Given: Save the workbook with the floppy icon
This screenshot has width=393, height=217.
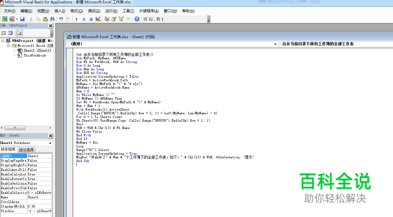Looking at the screenshot, I should click(x=22, y=19).
